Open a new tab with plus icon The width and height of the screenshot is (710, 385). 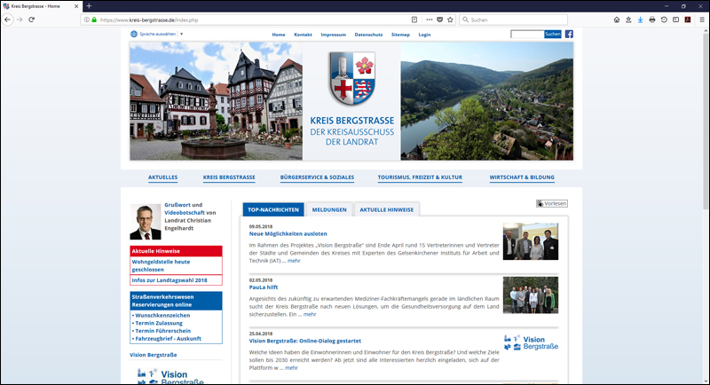click(x=89, y=6)
